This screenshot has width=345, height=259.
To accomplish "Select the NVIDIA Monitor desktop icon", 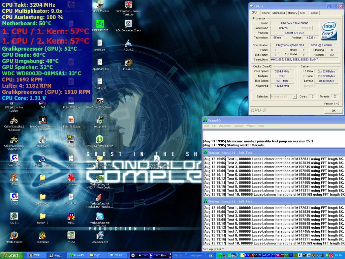I will pyautogui.click(x=100, y=7).
